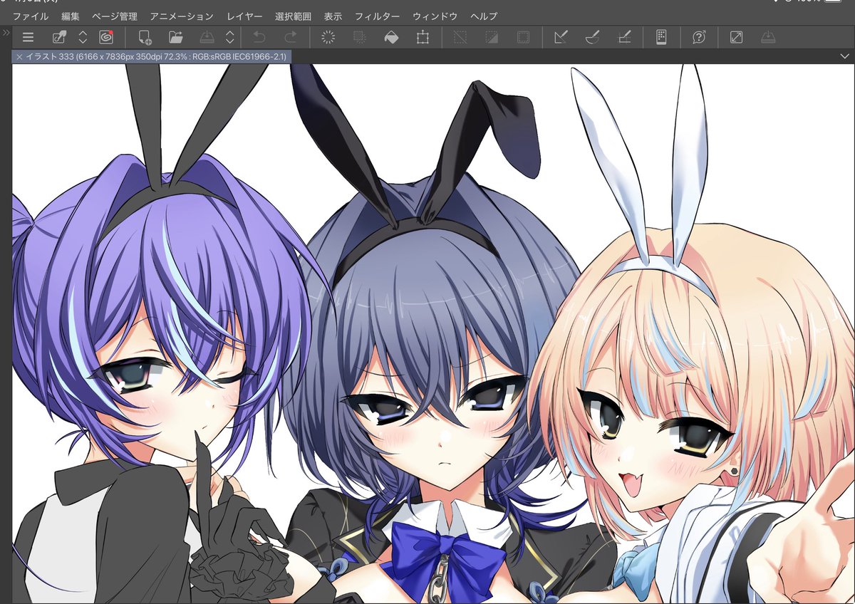Screen dimensions: 855x604
Task: Toggle snap to grid
Action: pyautogui.click(x=624, y=38)
